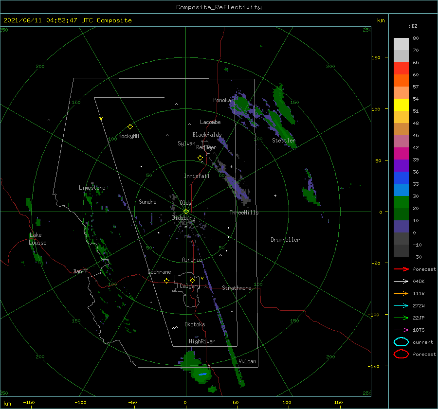Viewport: 438px width, 409px height.
Task: Click the yellow 150 tick on right axis
Action: (376, 57)
